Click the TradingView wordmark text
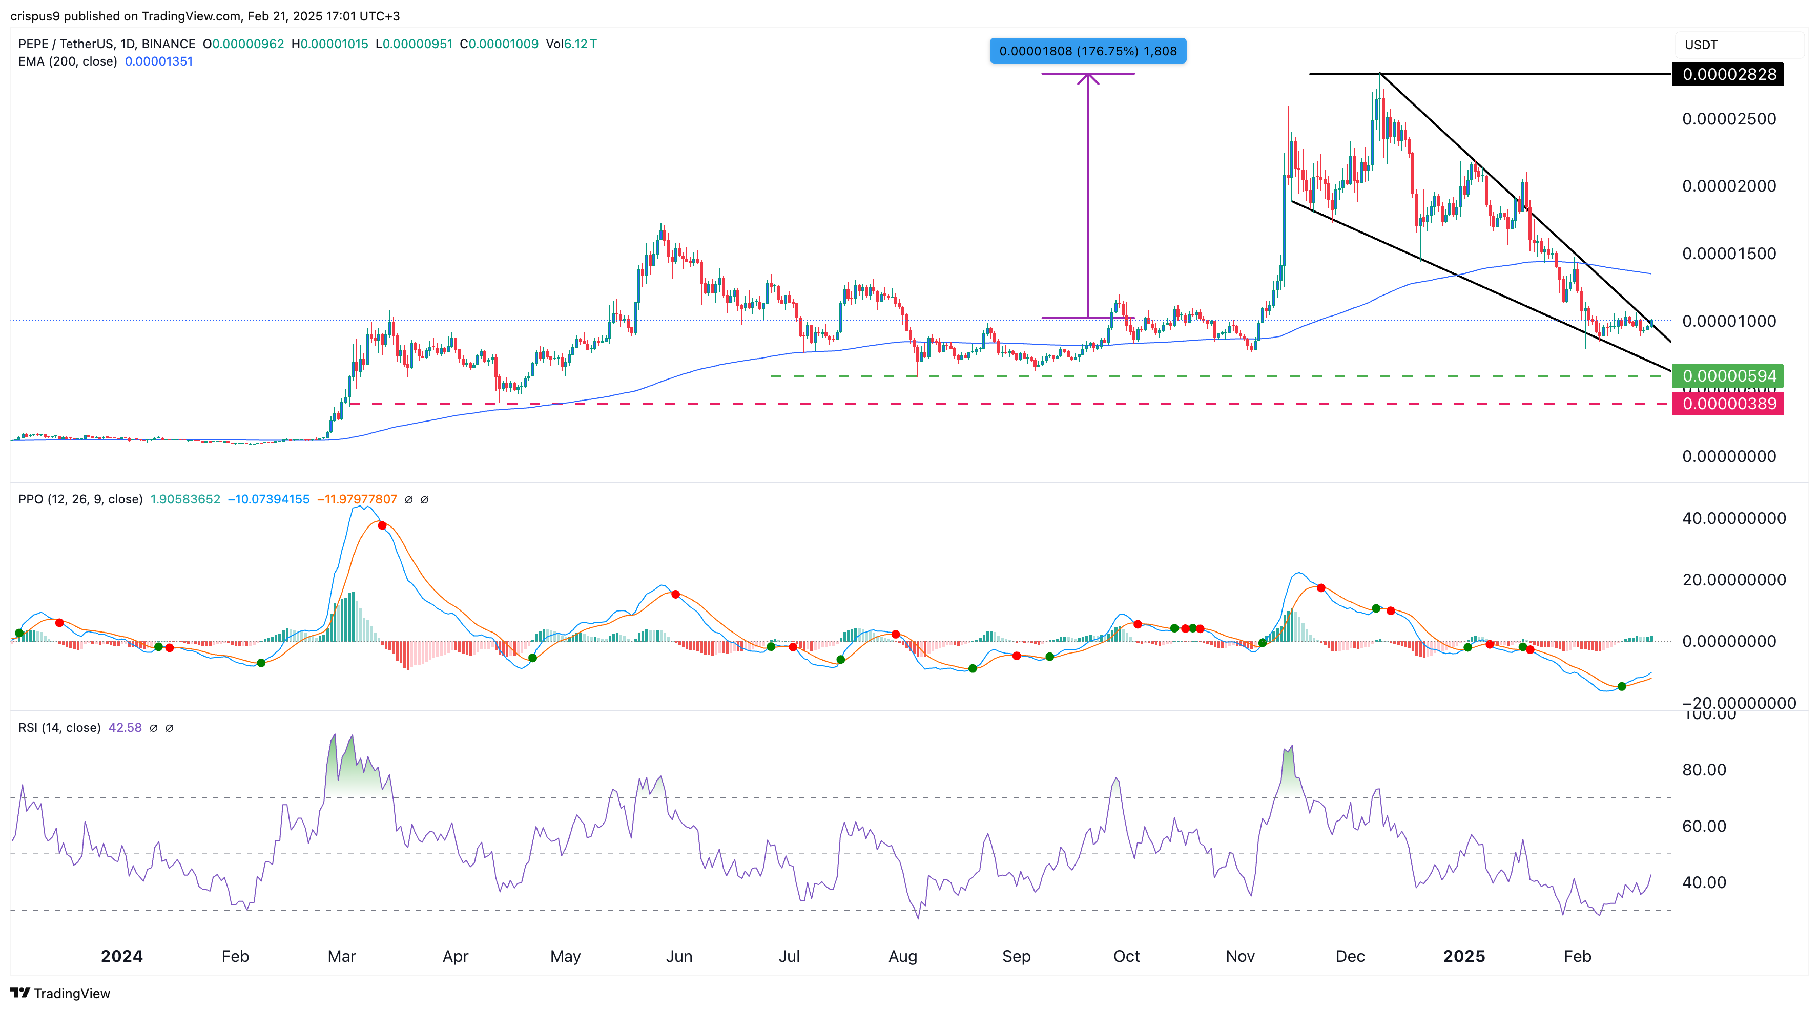Viewport: 1819px width, 1011px height. coord(72,994)
